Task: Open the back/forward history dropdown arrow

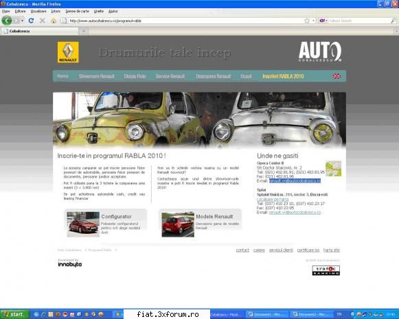Action: coord(22,21)
